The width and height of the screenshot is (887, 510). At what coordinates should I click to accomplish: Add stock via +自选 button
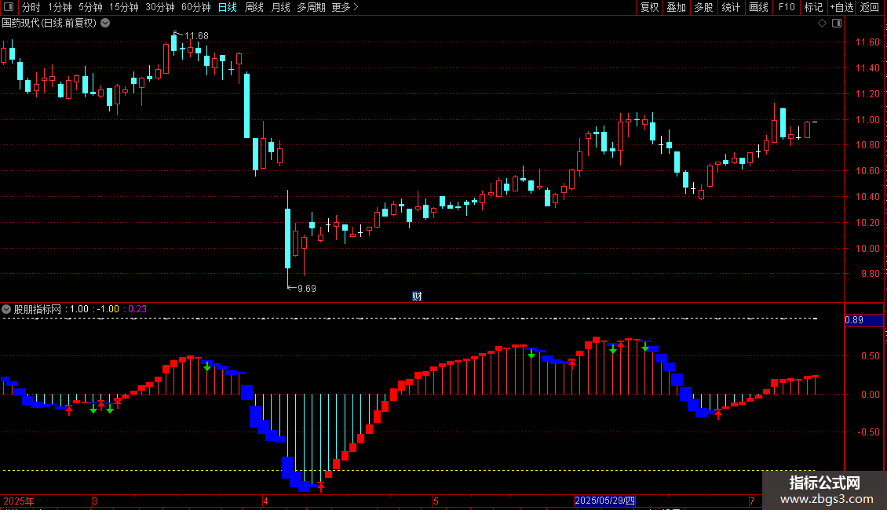(841, 7)
